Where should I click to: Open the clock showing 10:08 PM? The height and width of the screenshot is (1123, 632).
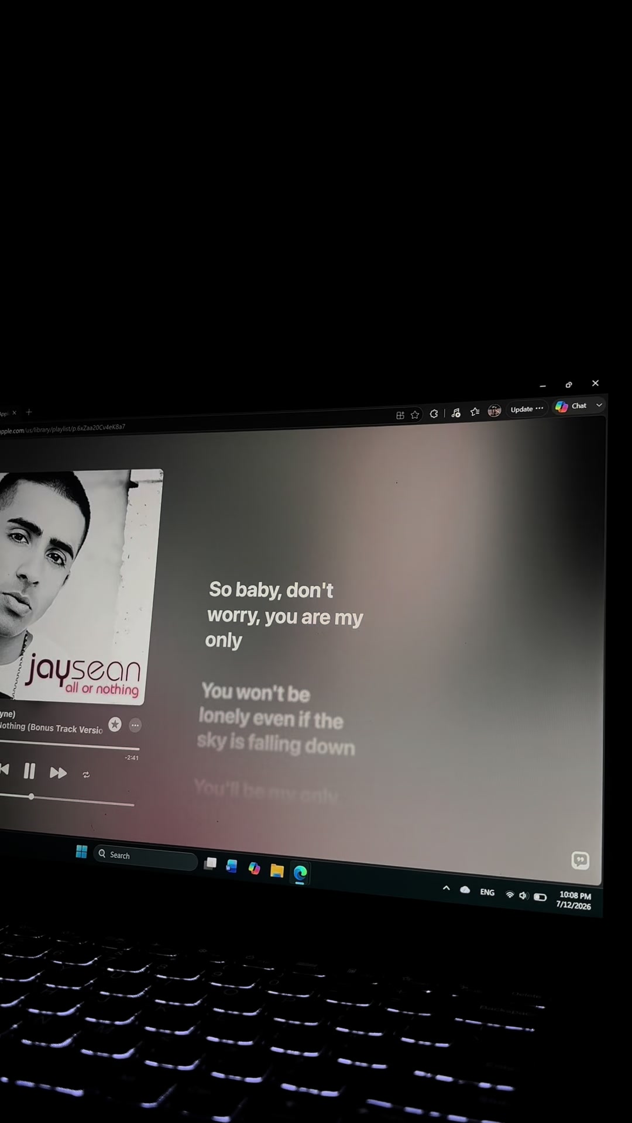(x=574, y=900)
